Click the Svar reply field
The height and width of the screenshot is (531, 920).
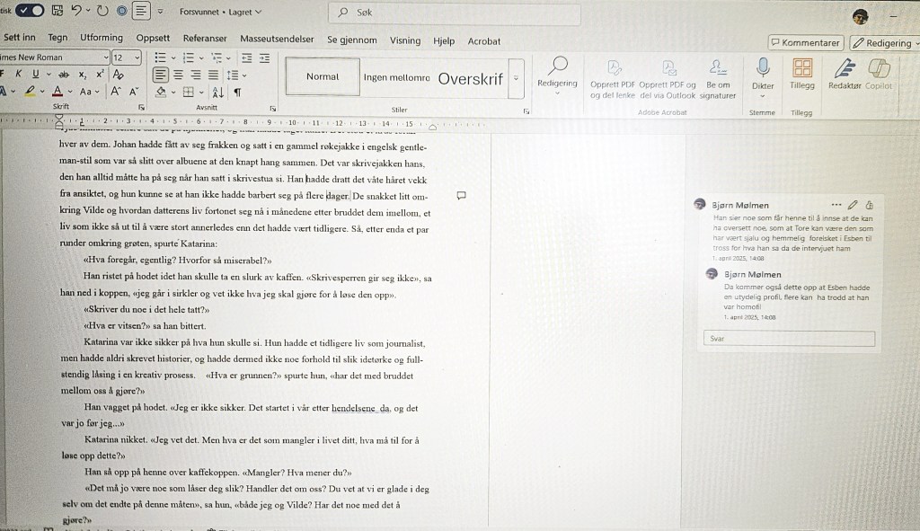[788, 339]
